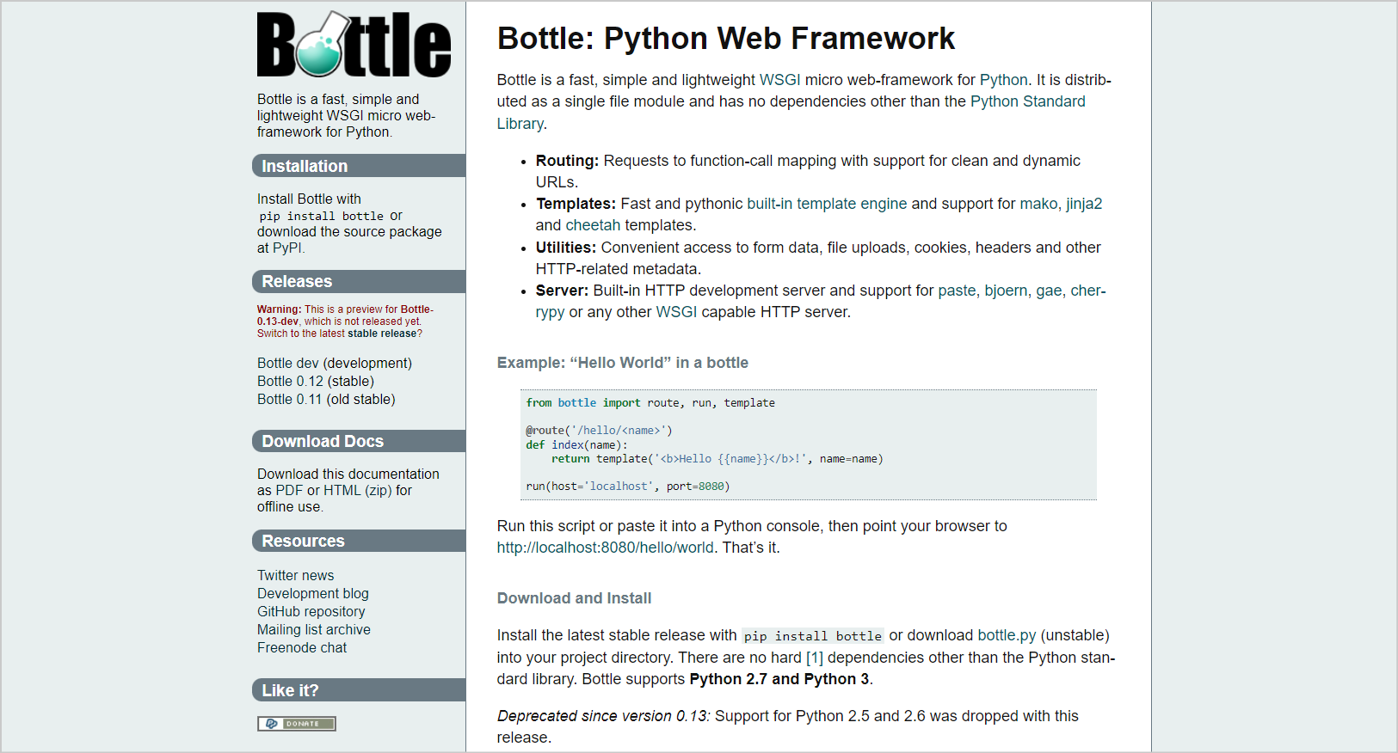Open the mako template link

[1038, 204]
